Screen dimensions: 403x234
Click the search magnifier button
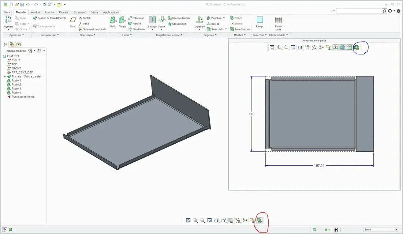384,11
